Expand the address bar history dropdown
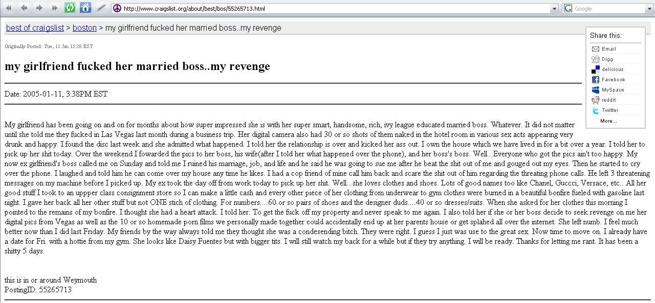This screenshot has width=655, height=303. [x=555, y=9]
